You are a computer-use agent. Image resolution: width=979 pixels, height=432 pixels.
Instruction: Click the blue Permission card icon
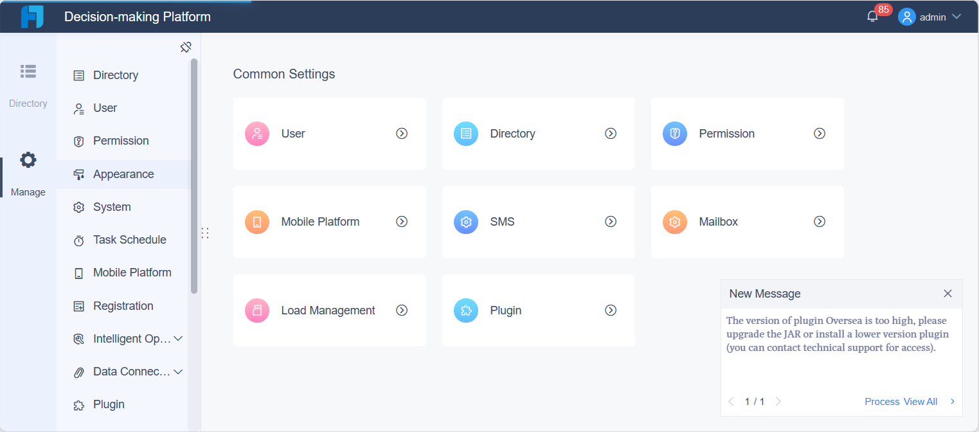(675, 134)
